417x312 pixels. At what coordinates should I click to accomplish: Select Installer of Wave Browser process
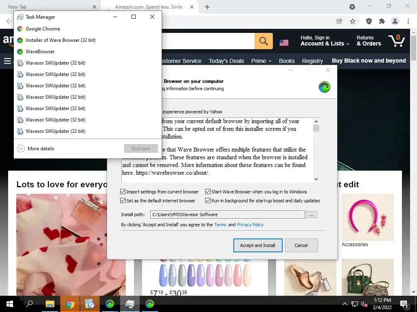(88, 40)
